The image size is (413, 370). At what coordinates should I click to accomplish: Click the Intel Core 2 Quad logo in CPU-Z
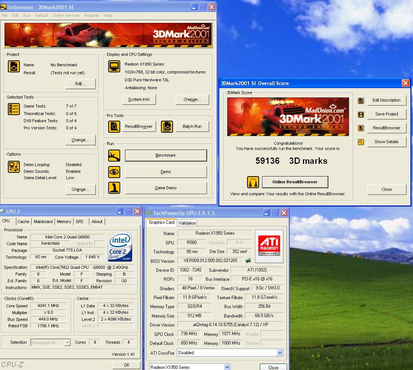(120, 247)
